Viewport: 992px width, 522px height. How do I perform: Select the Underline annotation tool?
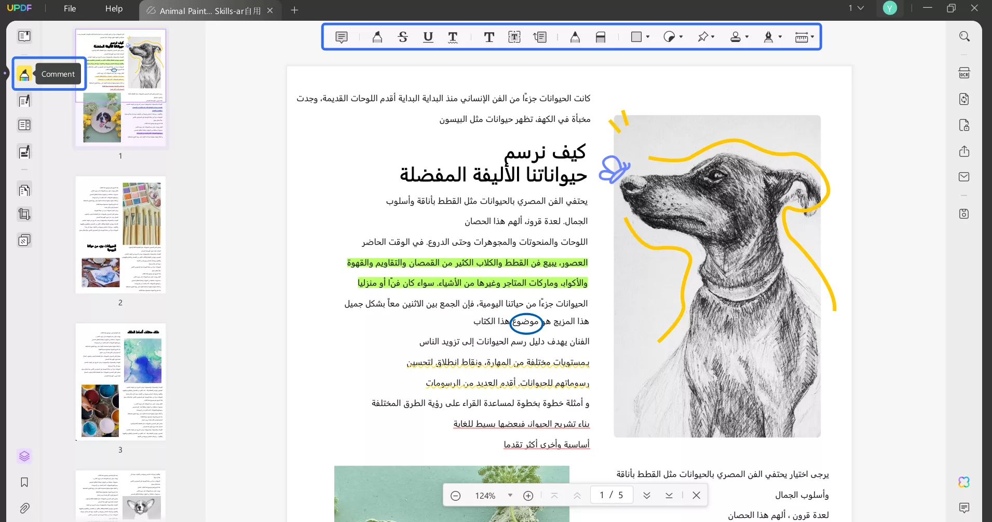click(428, 37)
